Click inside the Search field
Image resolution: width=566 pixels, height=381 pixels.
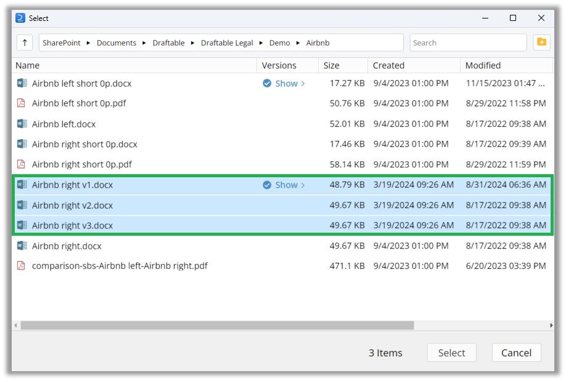coord(468,42)
